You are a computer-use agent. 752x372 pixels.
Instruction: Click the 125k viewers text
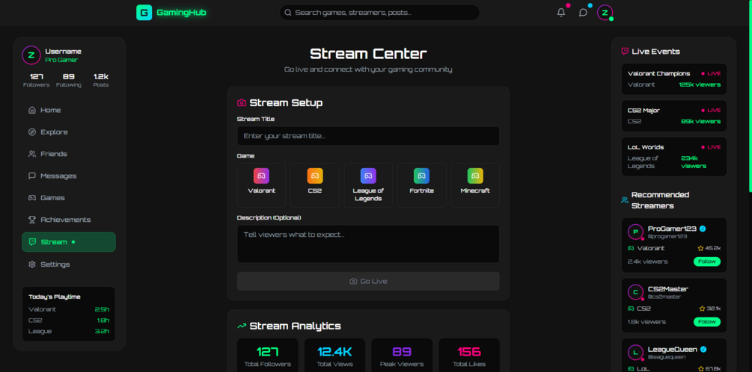(x=700, y=84)
